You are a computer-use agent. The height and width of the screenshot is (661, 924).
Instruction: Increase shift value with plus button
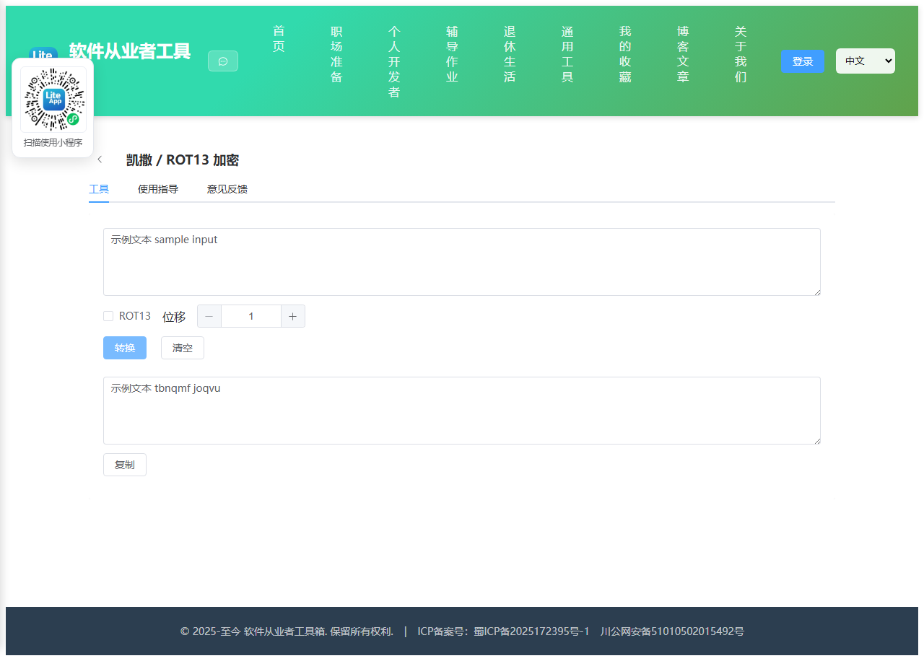click(x=293, y=316)
